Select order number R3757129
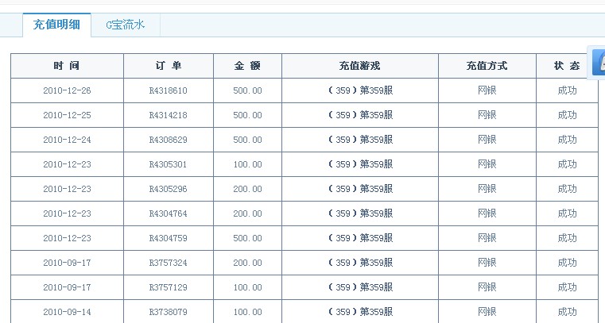The image size is (605, 323). (x=169, y=287)
